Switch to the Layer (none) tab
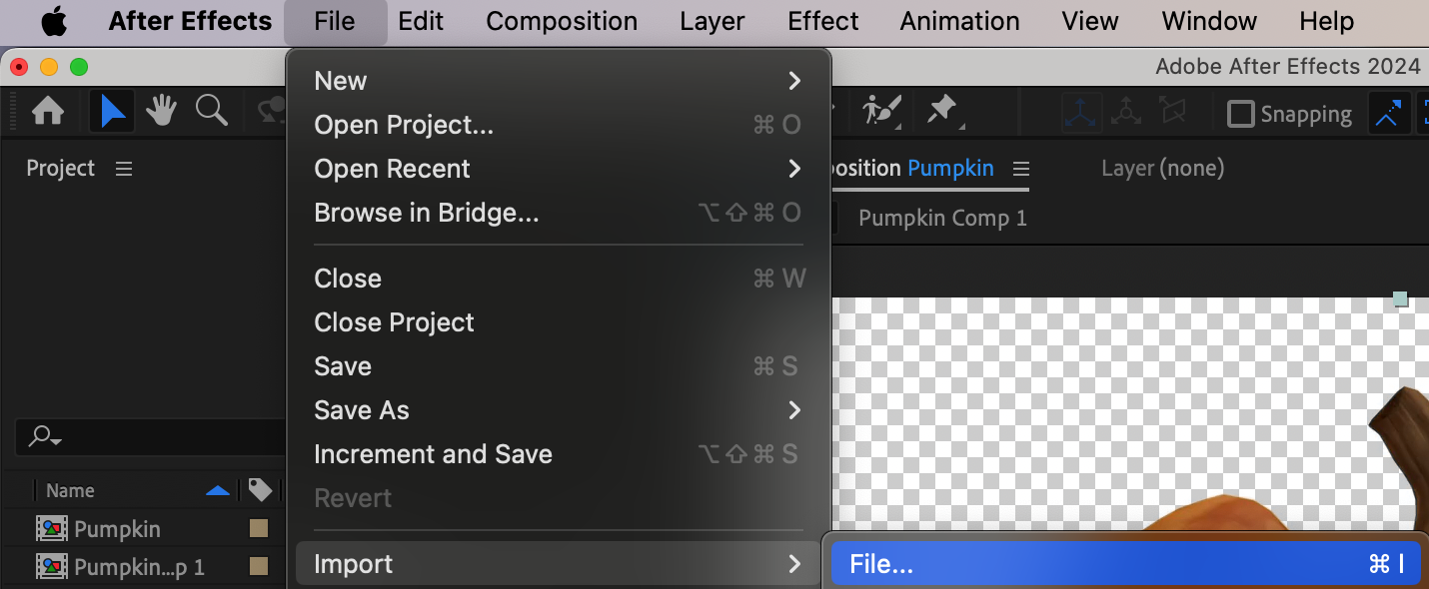 tap(1162, 169)
